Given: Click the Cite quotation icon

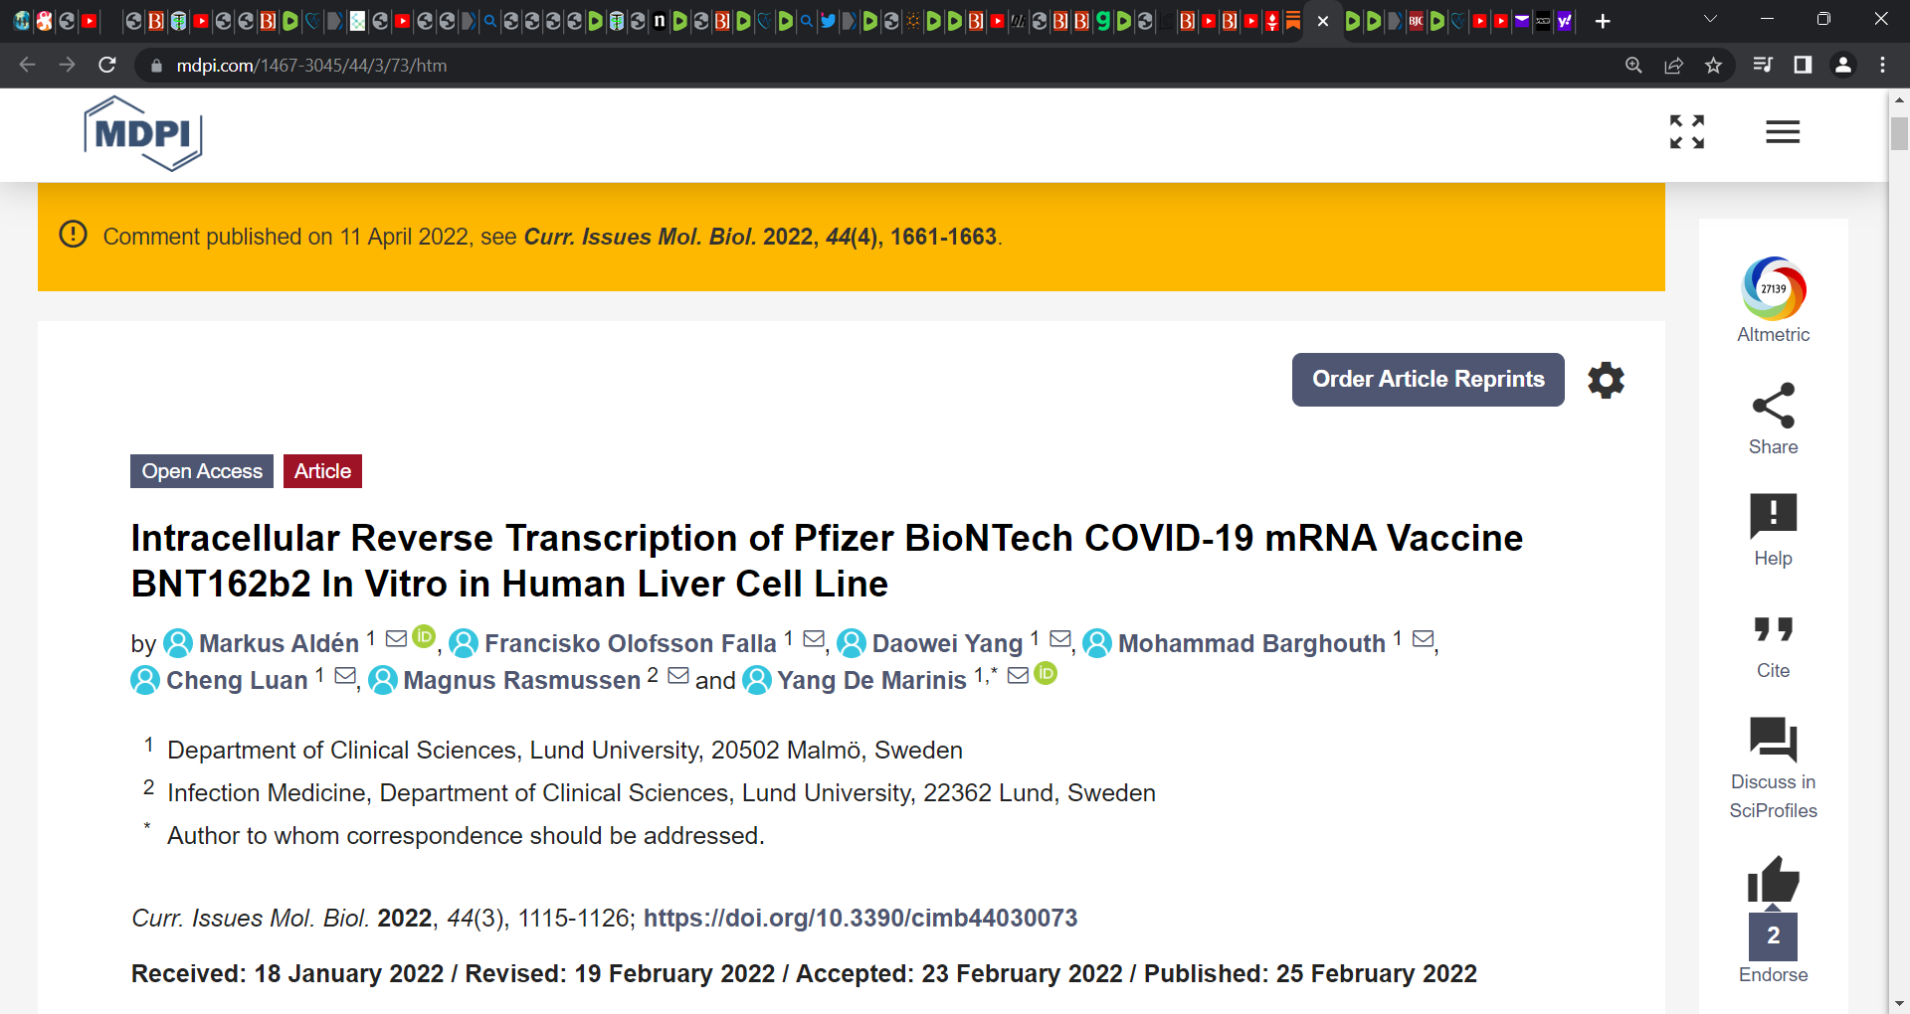Looking at the screenshot, I should (1774, 628).
